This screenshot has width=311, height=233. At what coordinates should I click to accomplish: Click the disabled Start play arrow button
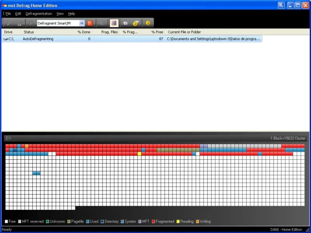click(x=31, y=23)
